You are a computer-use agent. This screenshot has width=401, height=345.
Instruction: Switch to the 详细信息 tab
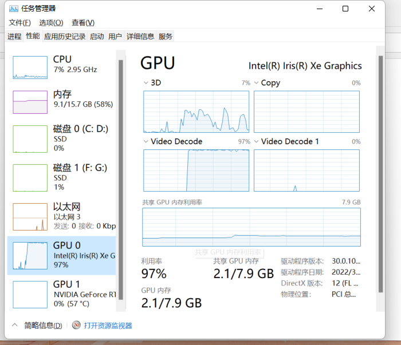(140, 37)
